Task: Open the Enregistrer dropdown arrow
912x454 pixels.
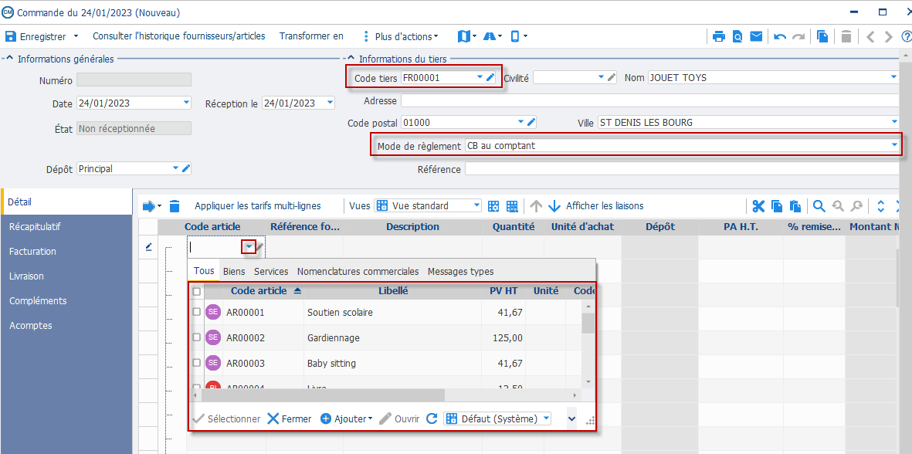Action: point(76,36)
